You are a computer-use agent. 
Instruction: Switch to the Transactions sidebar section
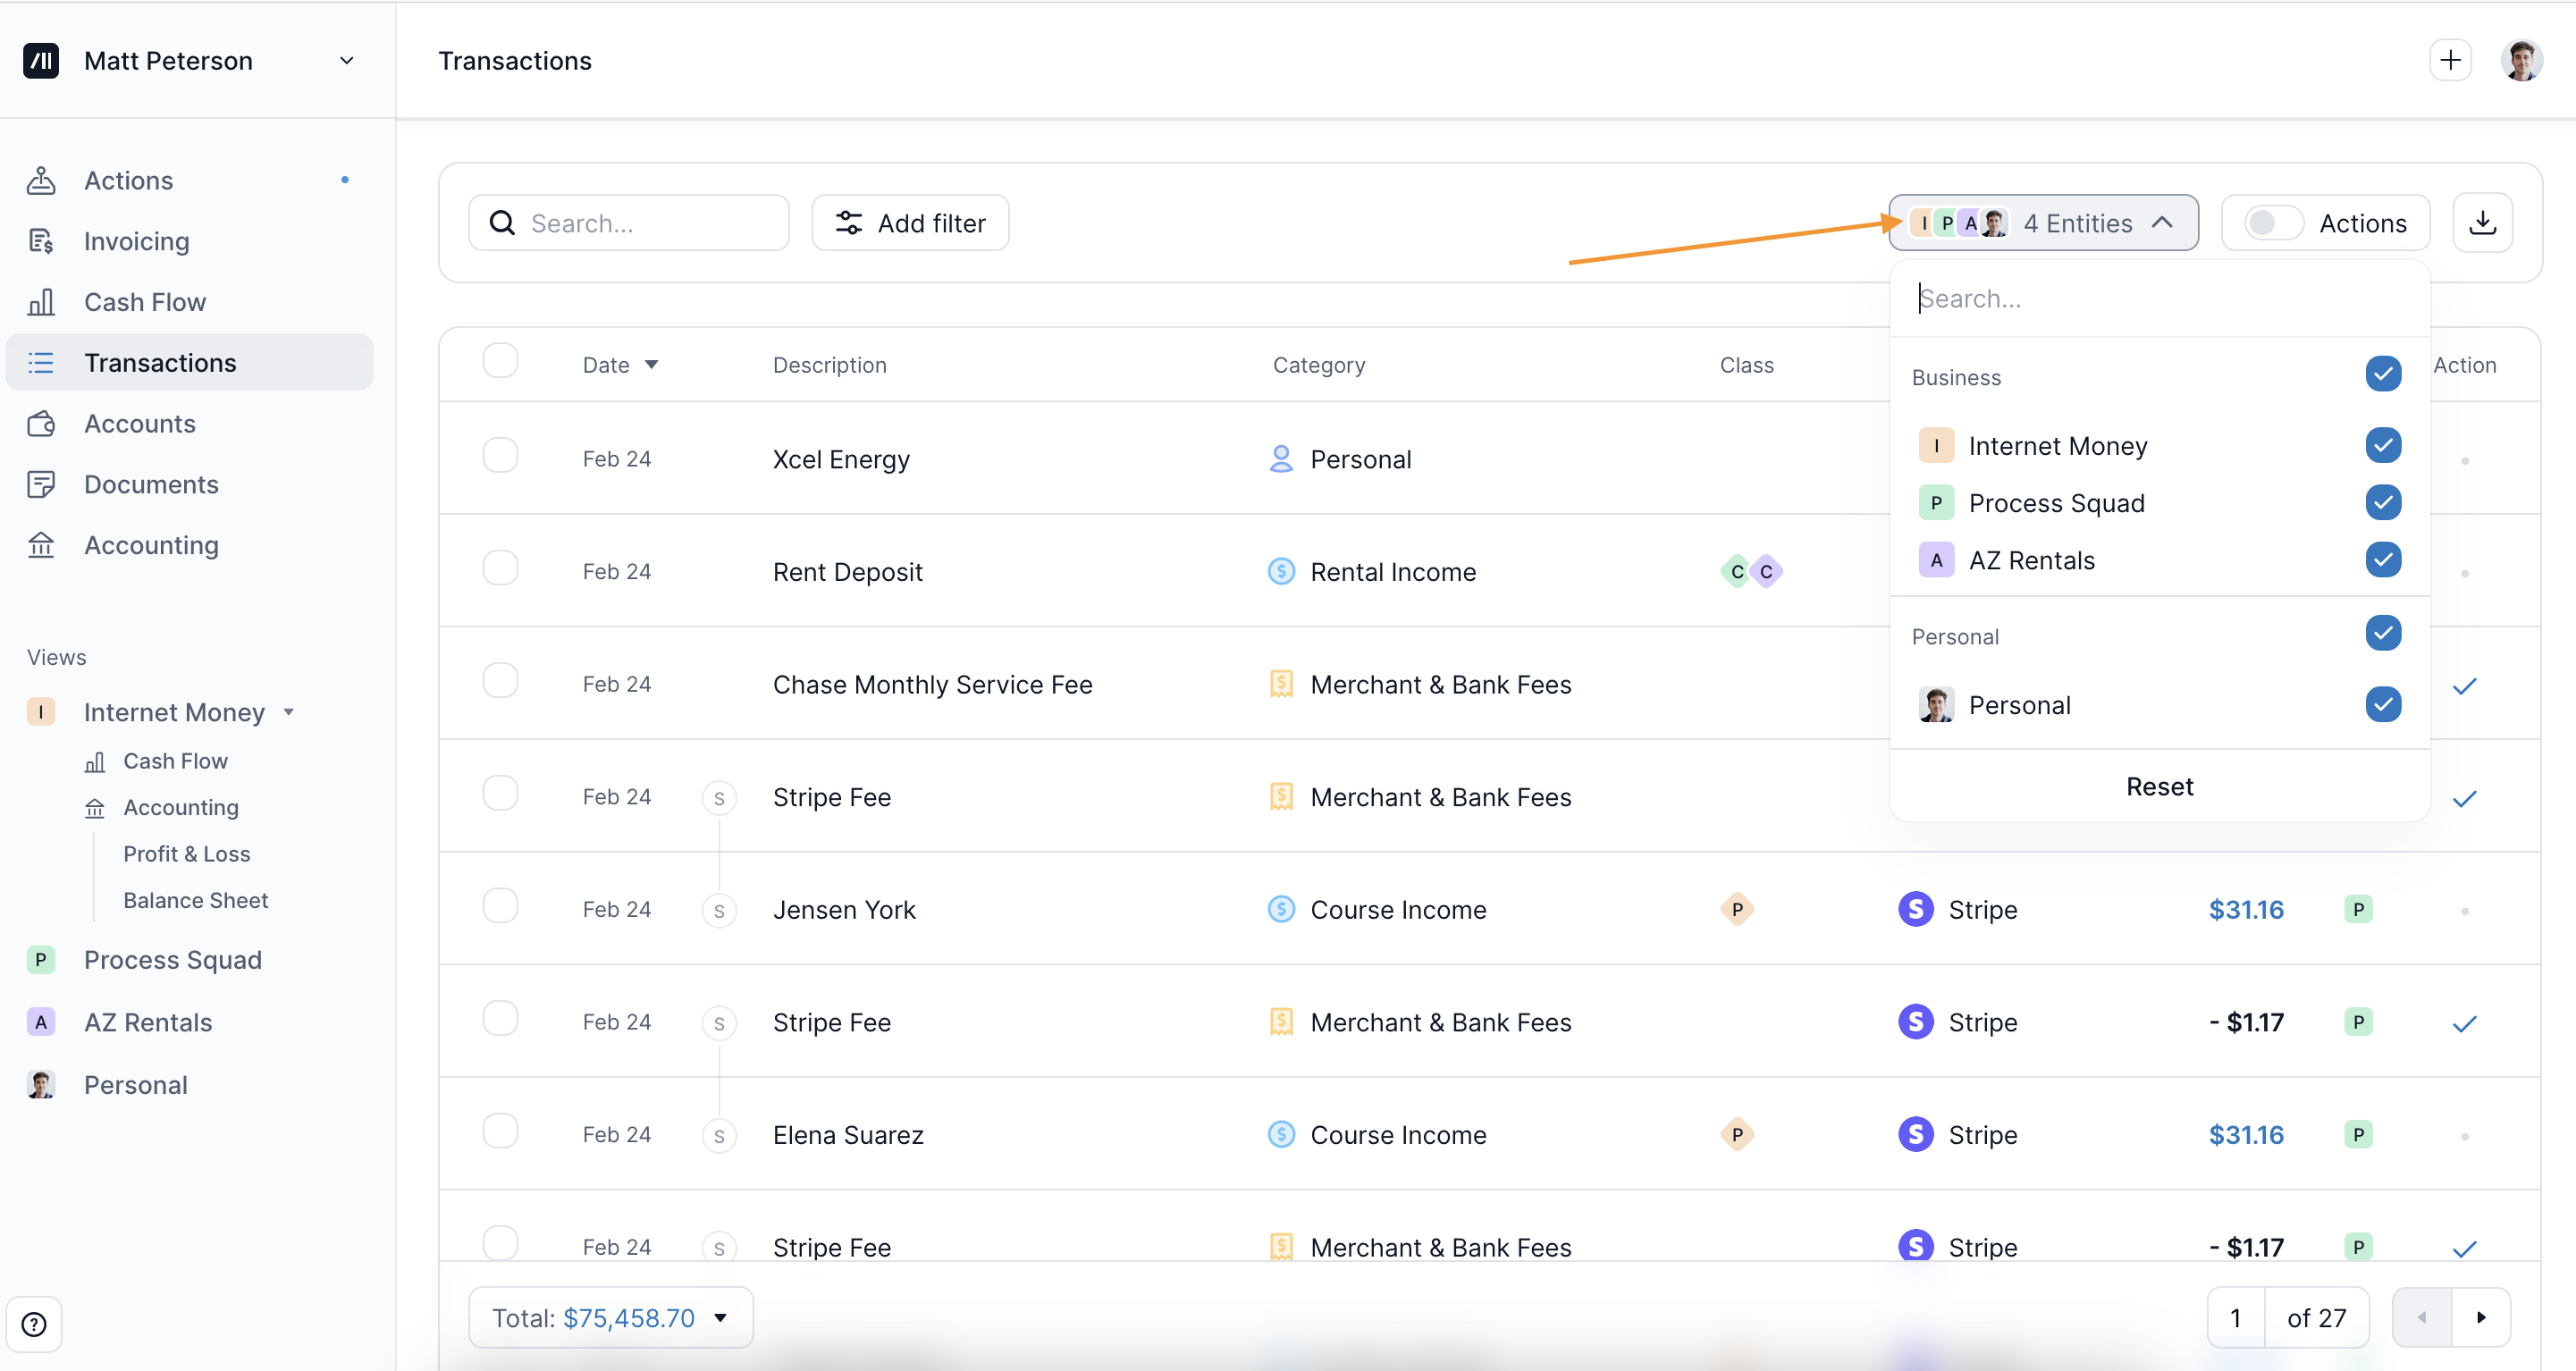(x=160, y=362)
